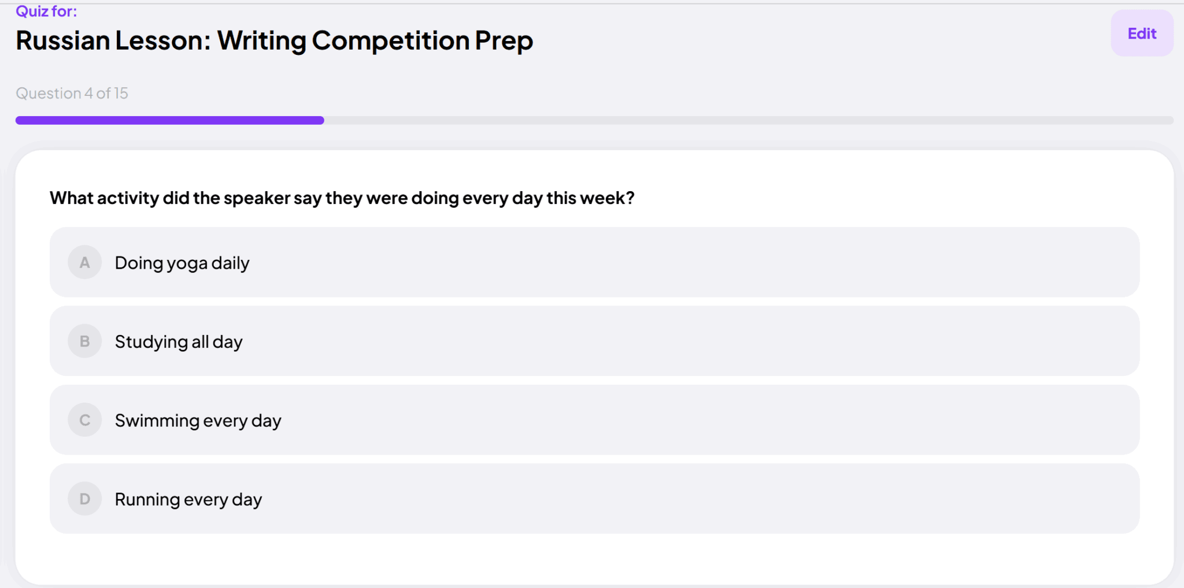Select the letter C answer badge
This screenshot has height=588, width=1184.
[85, 420]
